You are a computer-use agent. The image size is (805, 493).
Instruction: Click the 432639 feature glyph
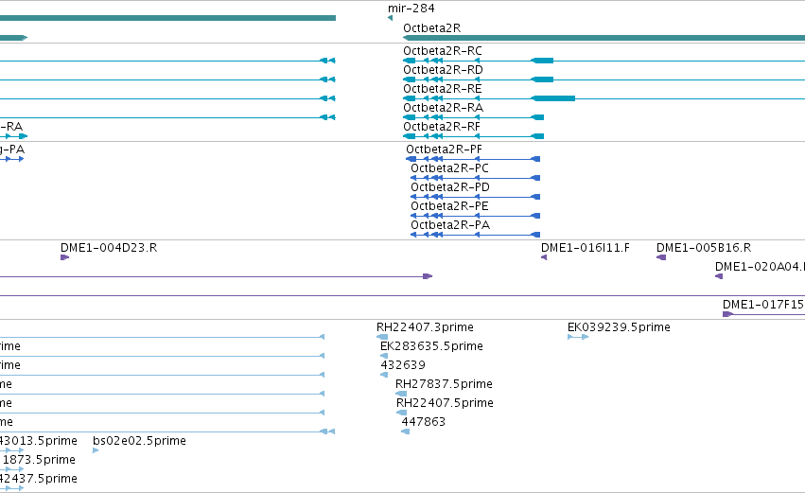click(384, 375)
